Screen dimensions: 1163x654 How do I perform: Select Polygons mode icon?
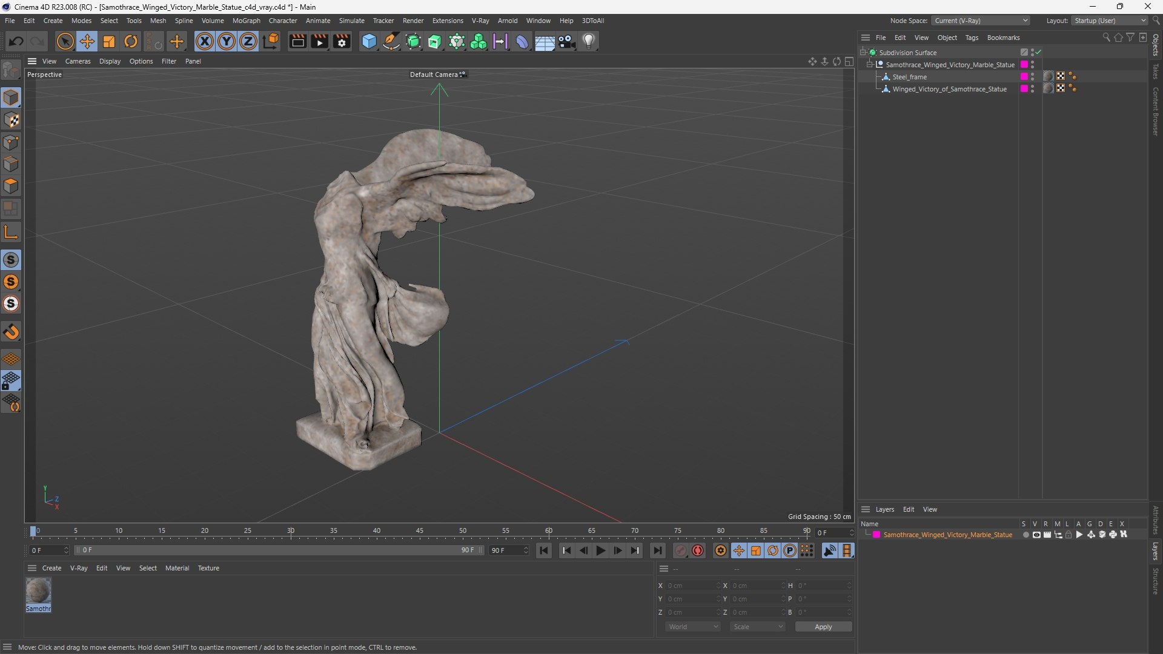(x=11, y=186)
